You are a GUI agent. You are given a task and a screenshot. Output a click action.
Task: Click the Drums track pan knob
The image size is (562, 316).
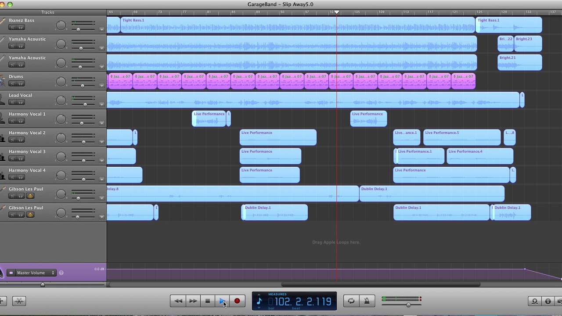pyautogui.click(x=61, y=82)
